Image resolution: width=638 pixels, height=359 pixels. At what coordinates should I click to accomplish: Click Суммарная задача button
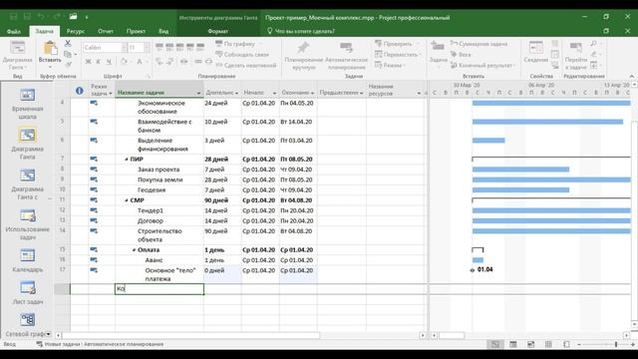[x=478, y=44]
